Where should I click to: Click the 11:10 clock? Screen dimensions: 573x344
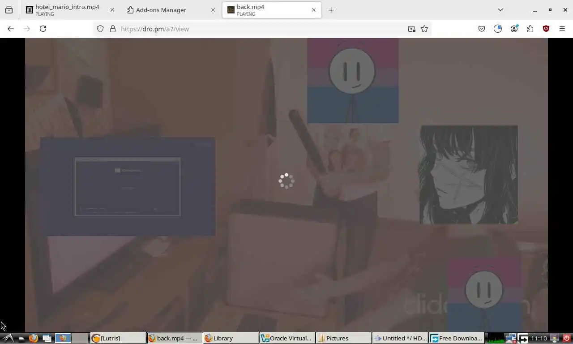tap(539, 338)
